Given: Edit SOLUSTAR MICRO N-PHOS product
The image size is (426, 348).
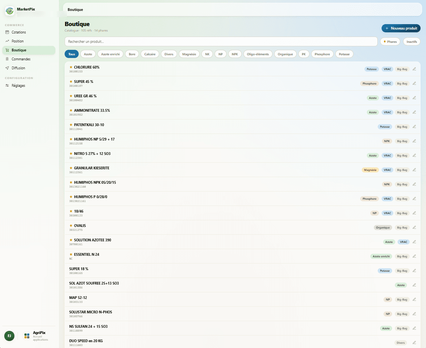Looking at the screenshot, I should (414, 314).
